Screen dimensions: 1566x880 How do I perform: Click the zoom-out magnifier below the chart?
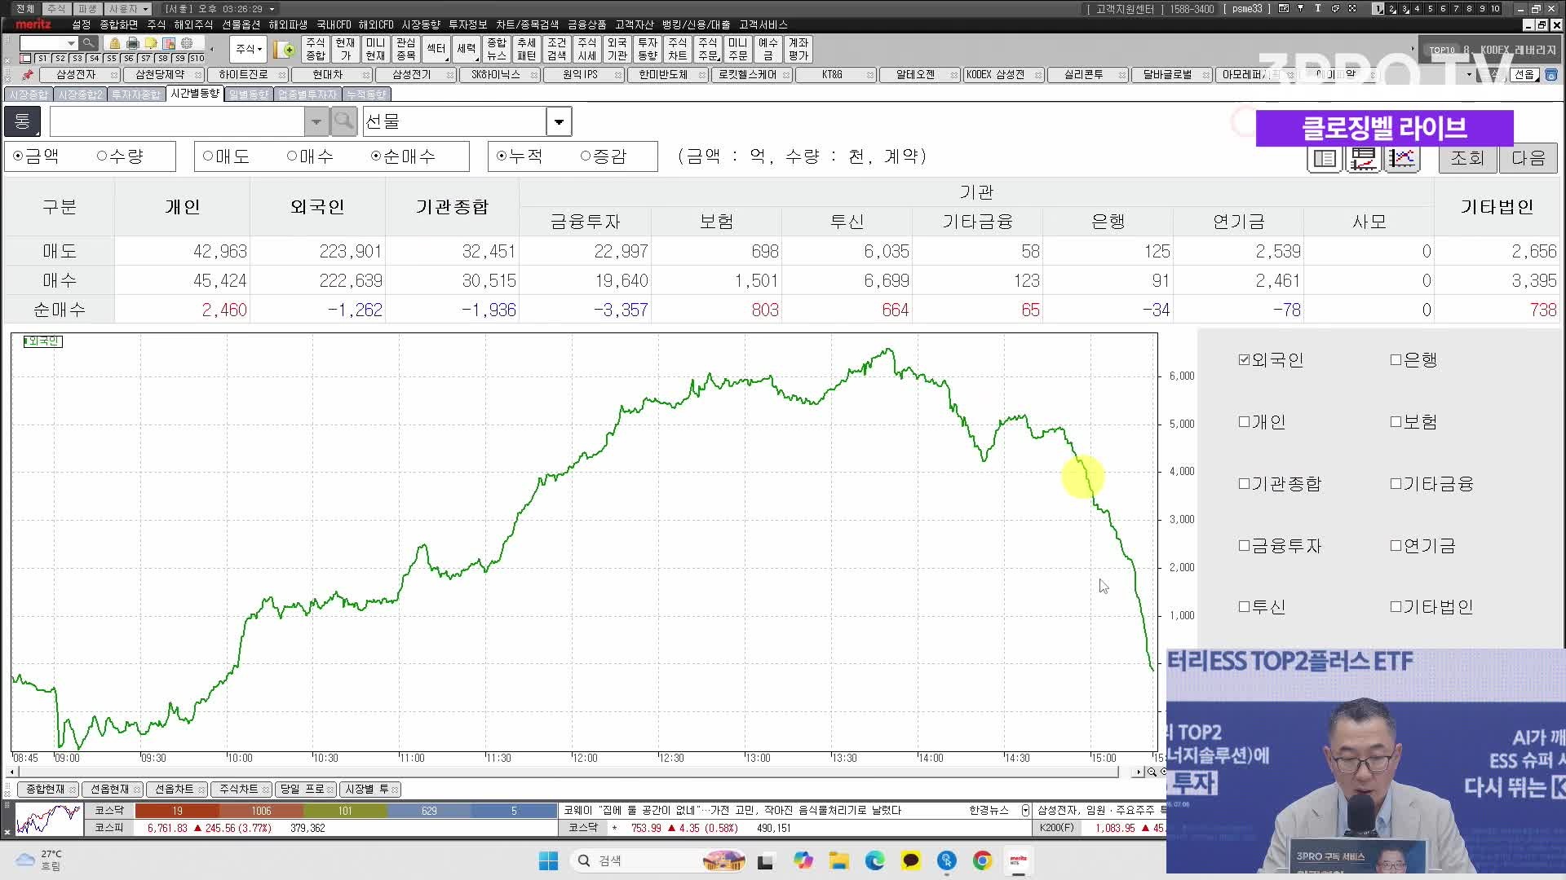coord(1152,772)
